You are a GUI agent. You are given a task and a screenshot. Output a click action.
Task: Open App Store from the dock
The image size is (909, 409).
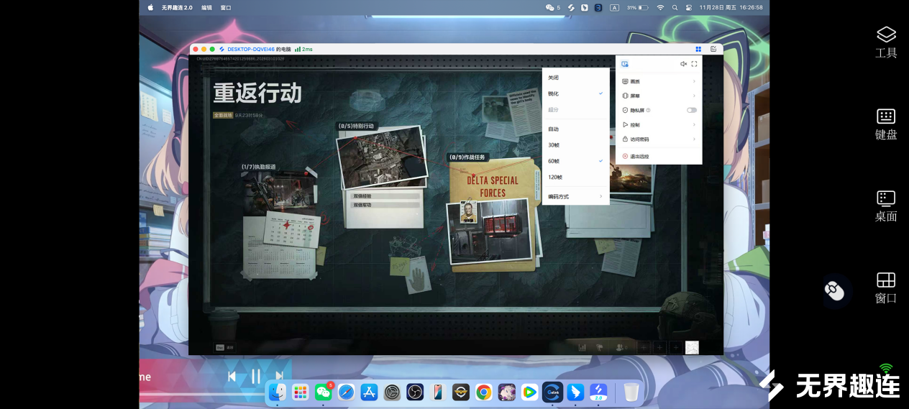point(369,392)
